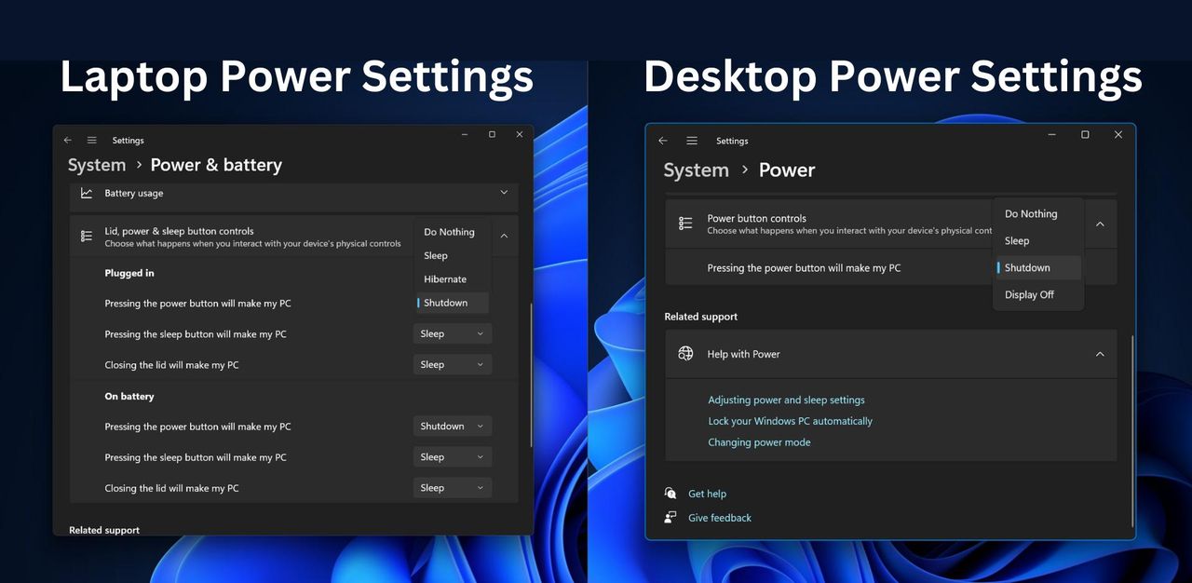Select Sleep in desktop dropdown list
1192x583 pixels.
1038,240
